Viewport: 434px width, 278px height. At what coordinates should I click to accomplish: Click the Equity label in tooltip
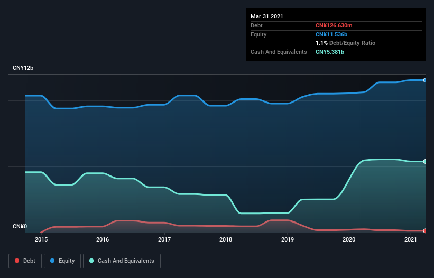click(x=258, y=34)
